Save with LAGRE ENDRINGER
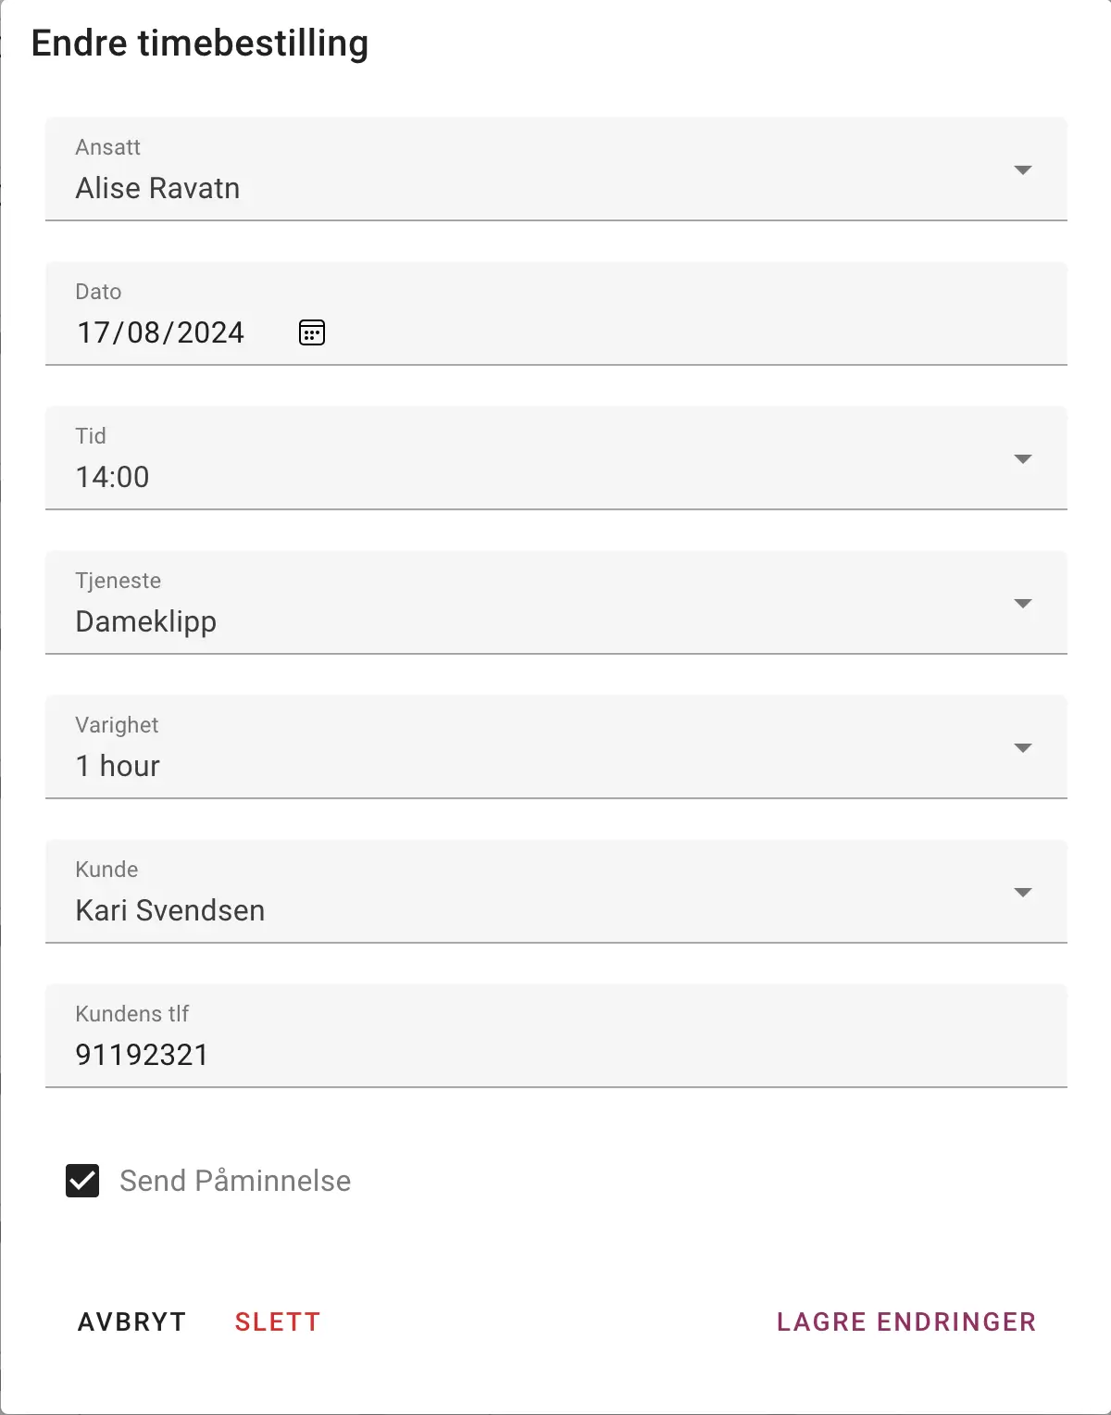The height and width of the screenshot is (1415, 1111). (x=905, y=1321)
